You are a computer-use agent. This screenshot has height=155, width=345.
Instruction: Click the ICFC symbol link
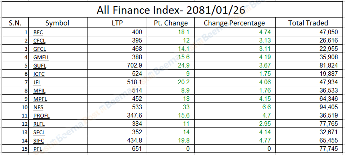tap(39, 74)
